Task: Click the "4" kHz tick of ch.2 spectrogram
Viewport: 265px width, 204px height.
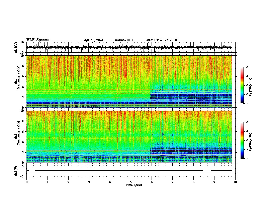Action: tap(23, 142)
